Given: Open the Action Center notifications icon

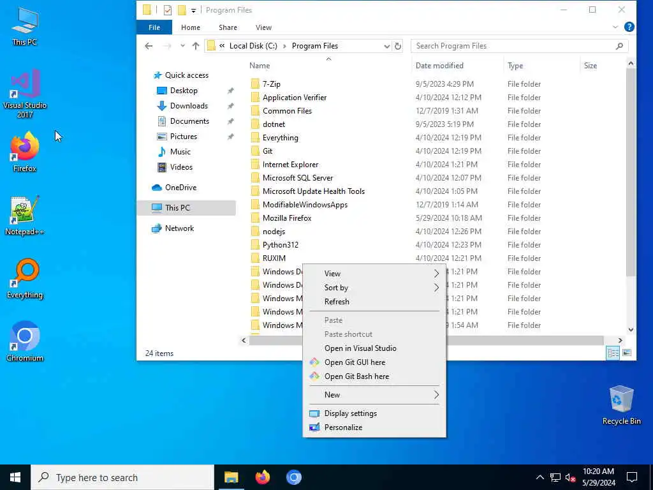Looking at the screenshot, I should click(632, 477).
